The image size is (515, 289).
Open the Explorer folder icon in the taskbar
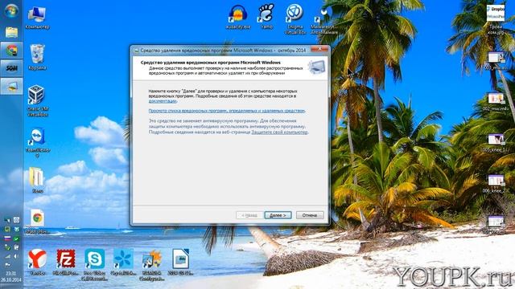click(11, 32)
